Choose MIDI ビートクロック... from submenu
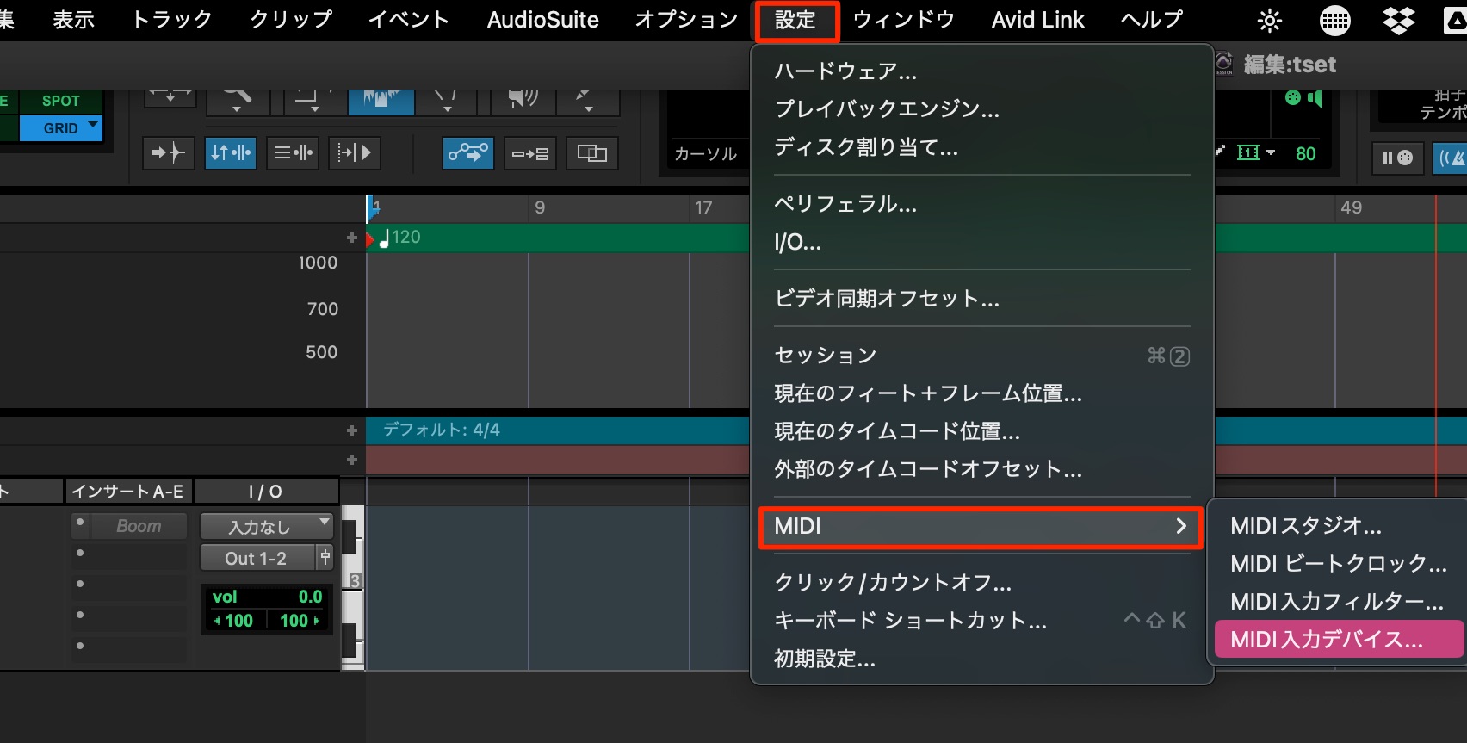1467x743 pixels. 1339,564
